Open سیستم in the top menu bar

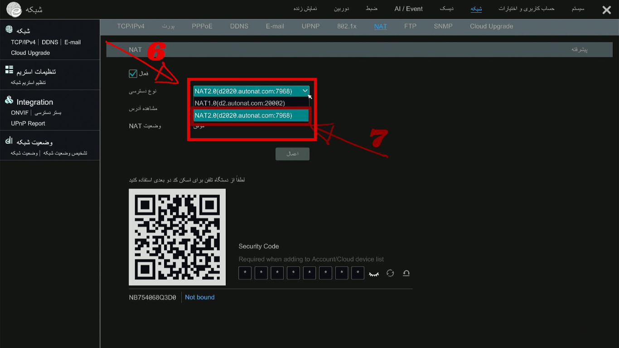(578, 9)
